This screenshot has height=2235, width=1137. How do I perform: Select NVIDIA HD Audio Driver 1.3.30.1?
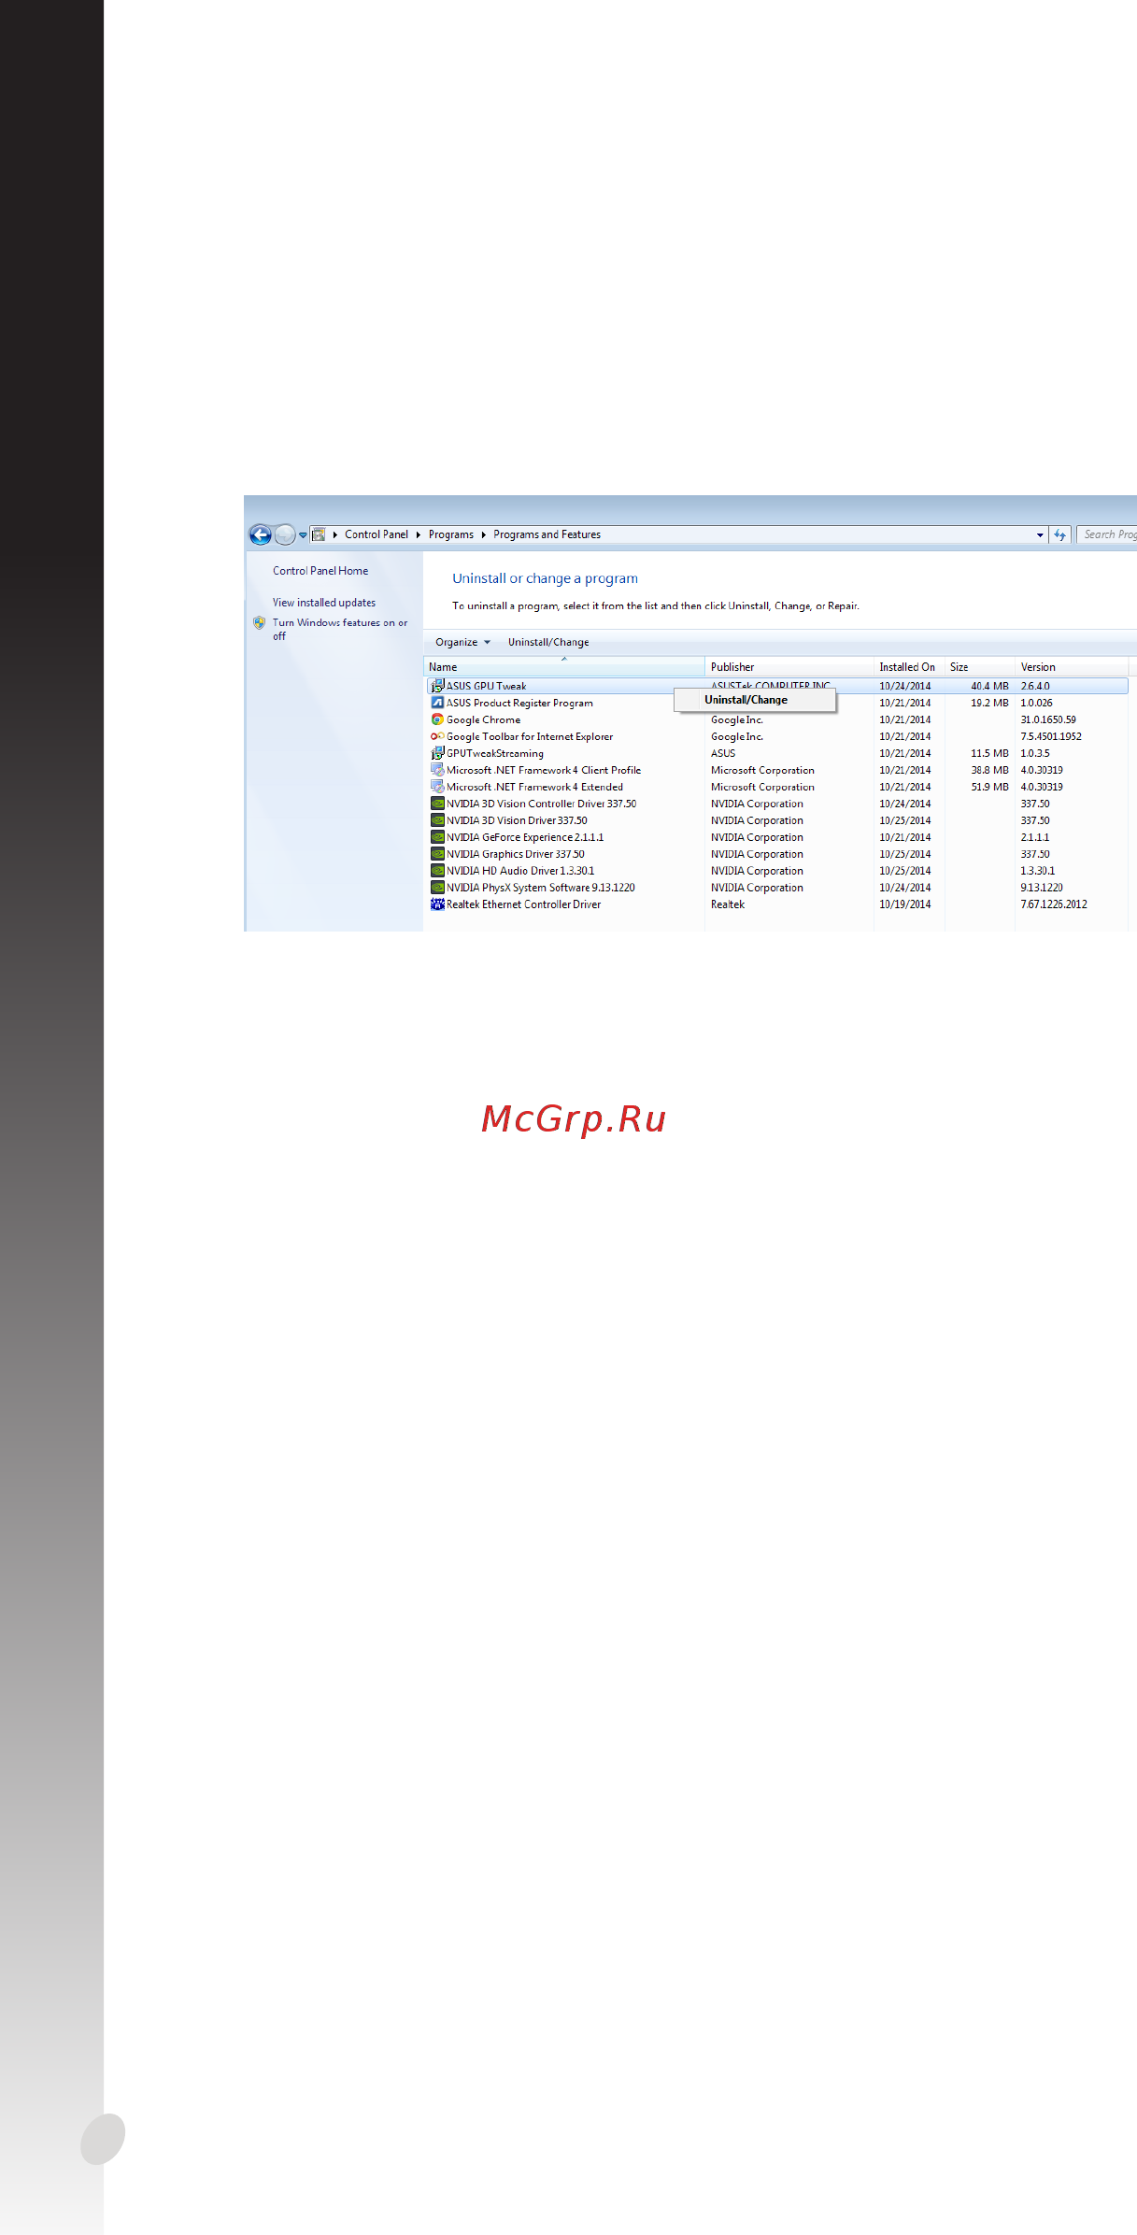pos(777,871)
